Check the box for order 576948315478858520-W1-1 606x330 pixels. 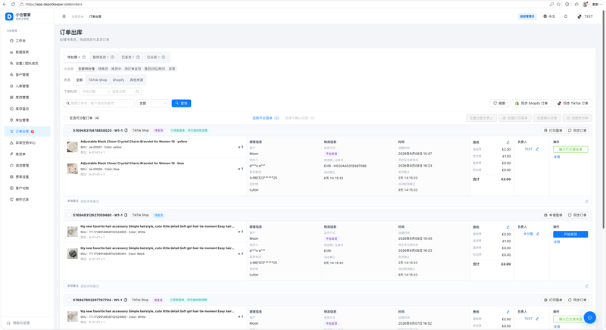point(69,130)
